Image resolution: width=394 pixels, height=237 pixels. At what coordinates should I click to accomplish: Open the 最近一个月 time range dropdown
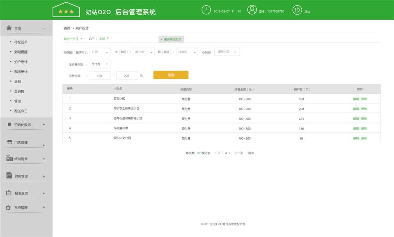(x=73, y=39)
